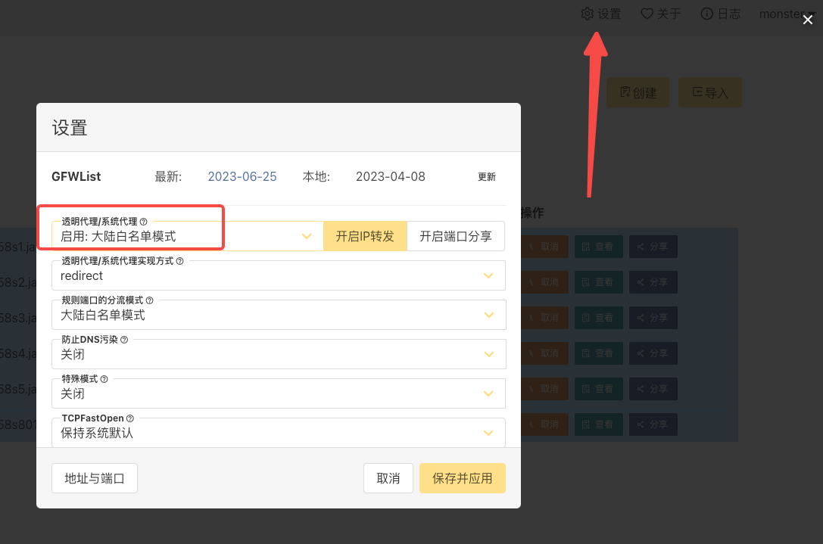Open the redirect implementation method dropdown
Viewport: 823px width, 544px height.
pyautogui.click(x=278, y=275)
